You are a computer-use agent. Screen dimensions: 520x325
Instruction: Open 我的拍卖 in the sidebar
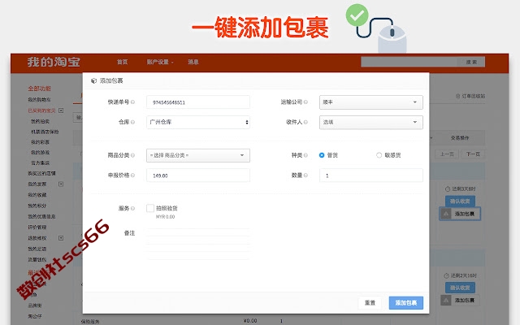tap(40, 121)
